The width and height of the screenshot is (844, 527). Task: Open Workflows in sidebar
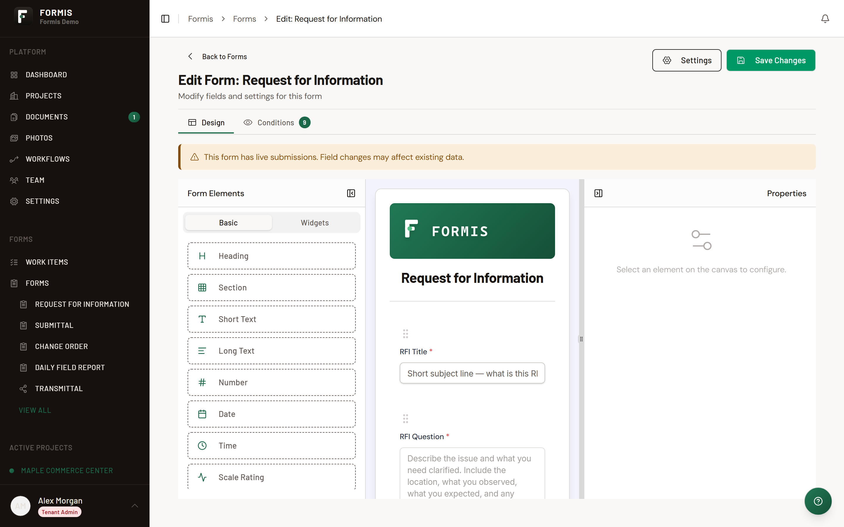coord(75,159)
